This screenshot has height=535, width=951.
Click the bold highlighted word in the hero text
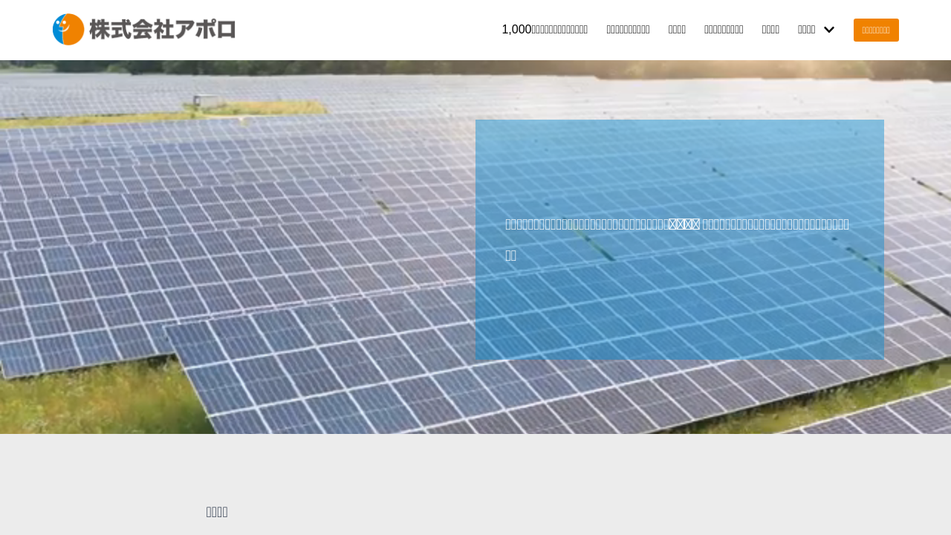(x=684, y=224)
